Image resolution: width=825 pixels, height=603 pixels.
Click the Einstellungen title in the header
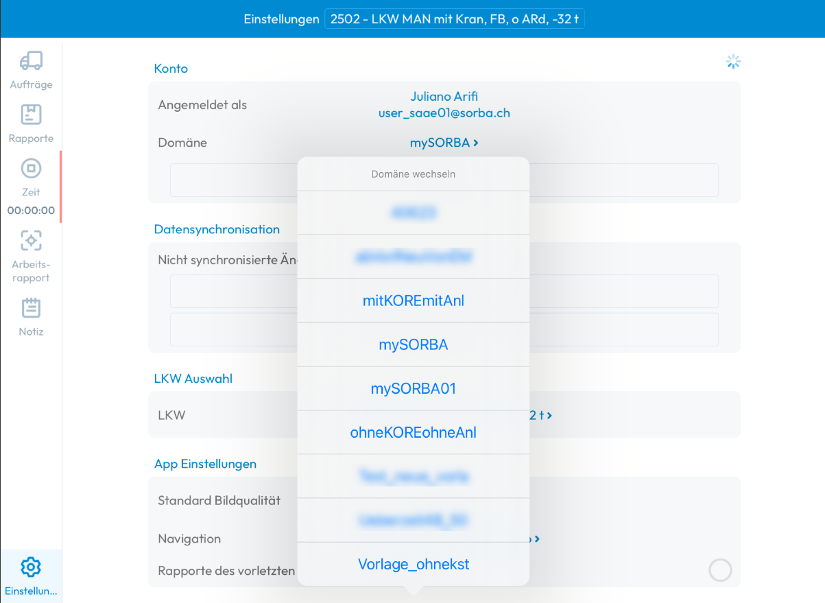click(281, 19)
